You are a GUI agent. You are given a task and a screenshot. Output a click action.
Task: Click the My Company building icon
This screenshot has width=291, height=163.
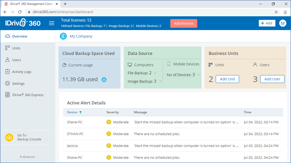(x=63, y=36)
